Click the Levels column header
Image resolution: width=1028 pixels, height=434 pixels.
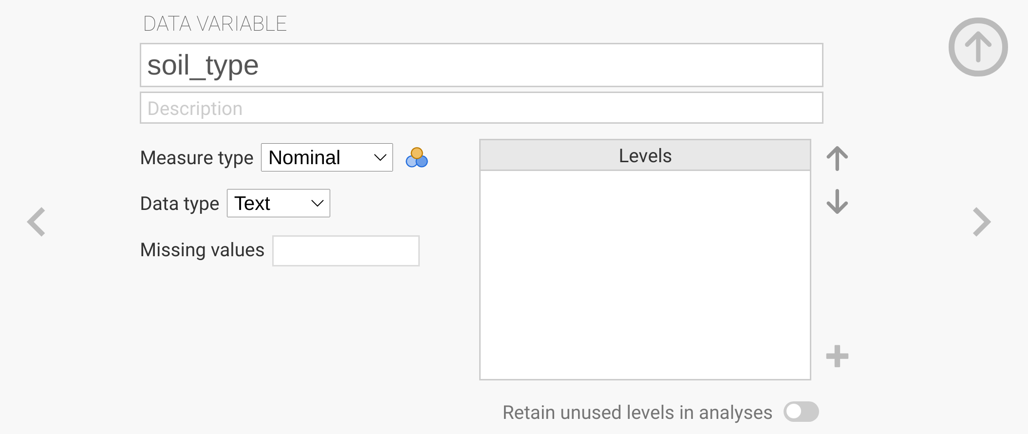(x=645, y=156)
